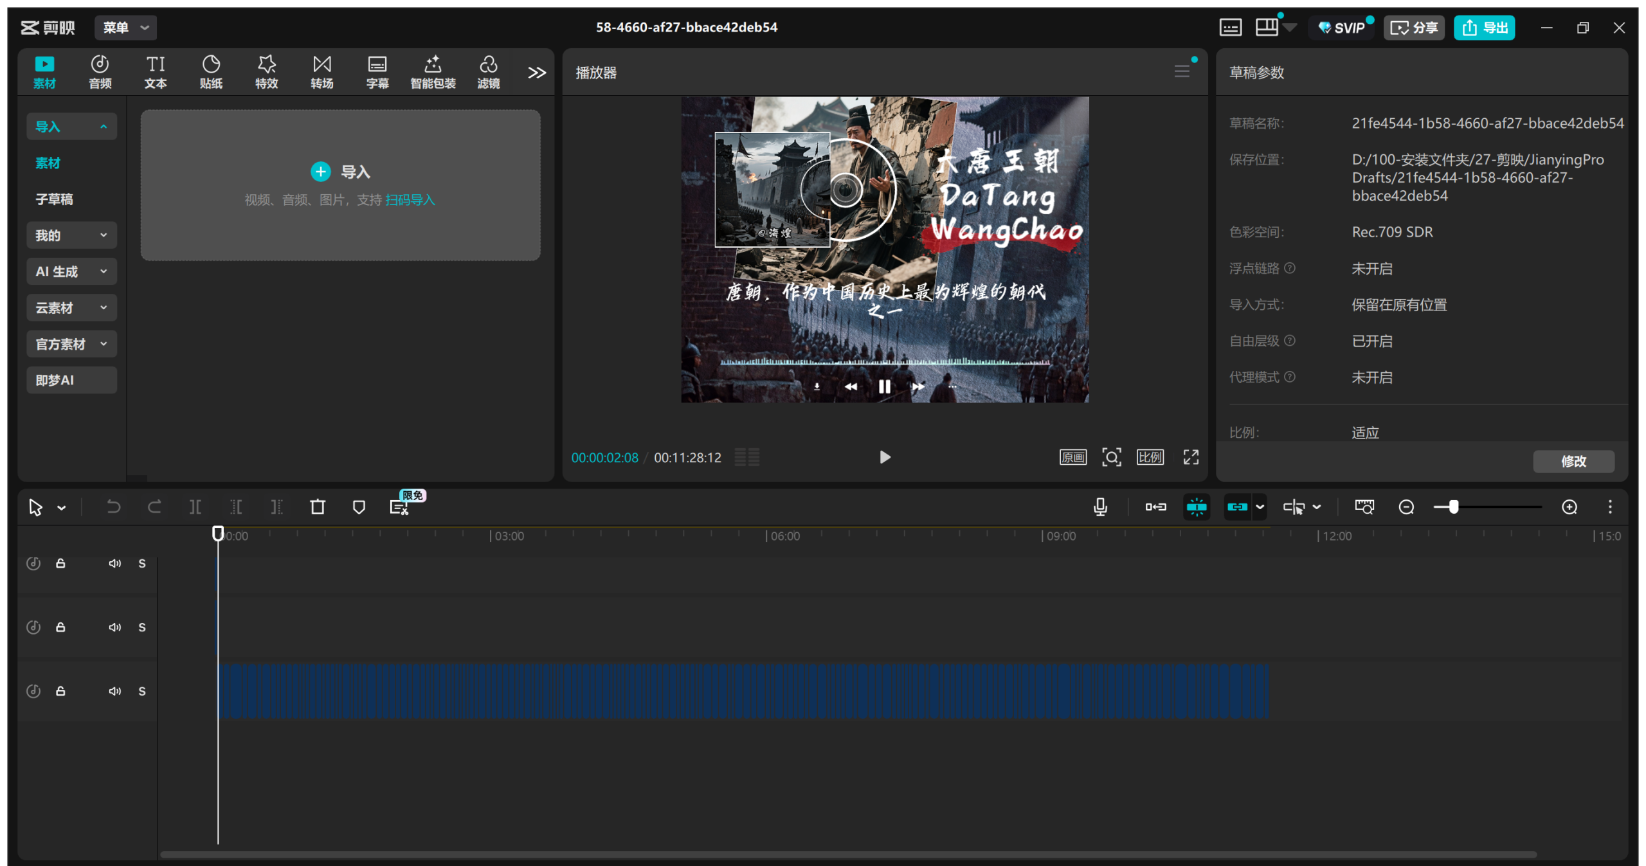Add a marker with the shield icon

click(x=359, y=507)
